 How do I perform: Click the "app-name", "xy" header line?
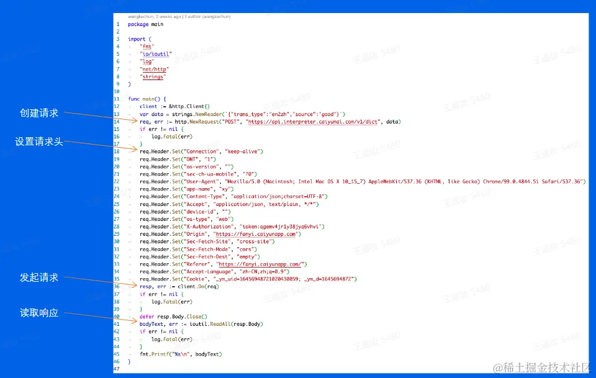point(187,189)
